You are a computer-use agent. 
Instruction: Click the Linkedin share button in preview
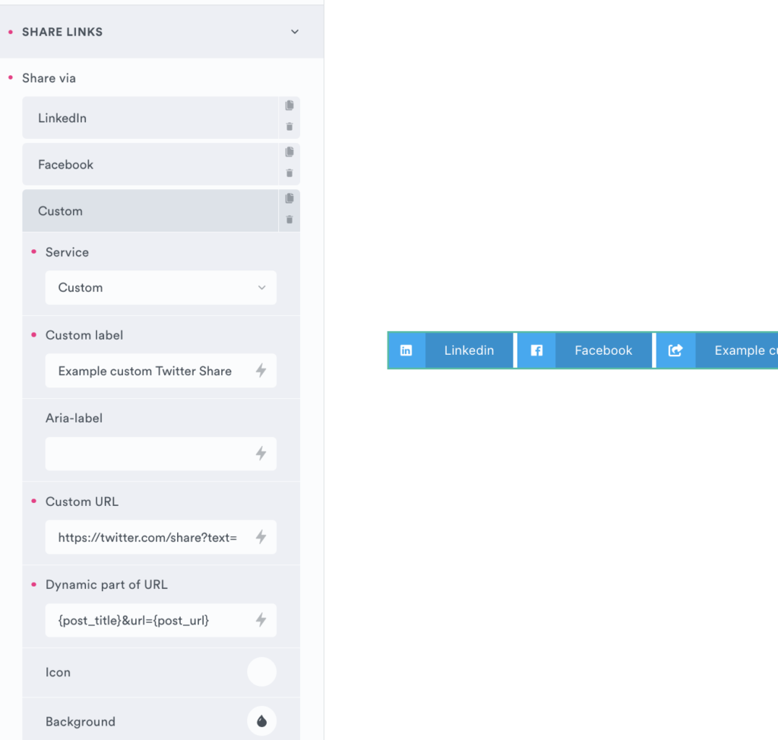pyautogui.click(x=451, y=350)
